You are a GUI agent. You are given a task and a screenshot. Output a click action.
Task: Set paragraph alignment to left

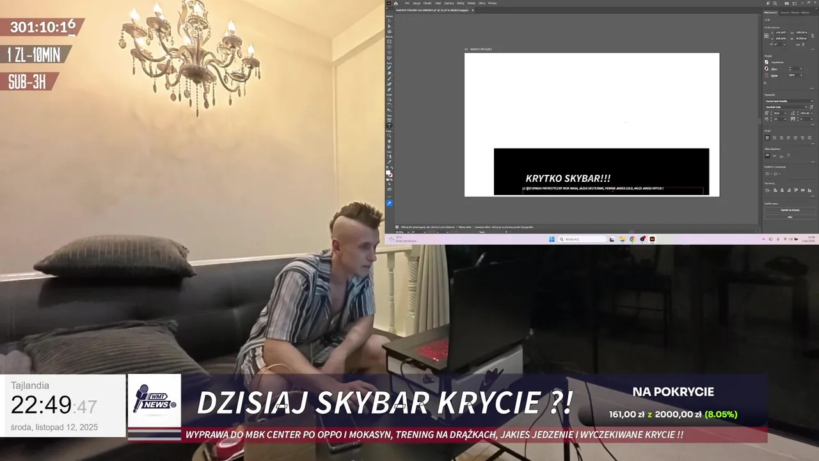point(767,138)
